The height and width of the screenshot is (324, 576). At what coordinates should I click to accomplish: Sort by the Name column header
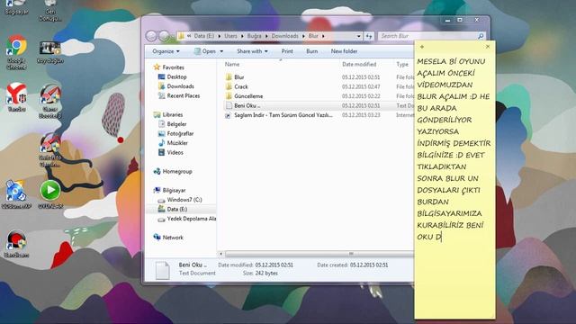tap(232, 64)
